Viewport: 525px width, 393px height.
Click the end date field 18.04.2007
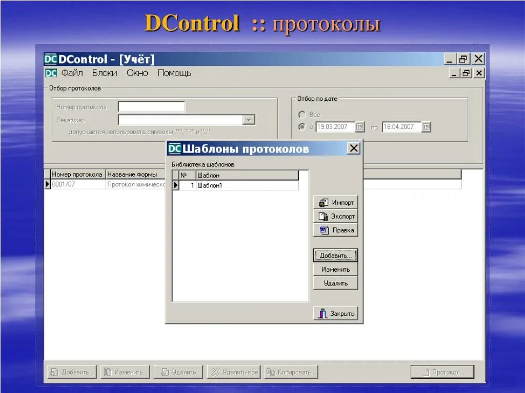tap(401, 127)
